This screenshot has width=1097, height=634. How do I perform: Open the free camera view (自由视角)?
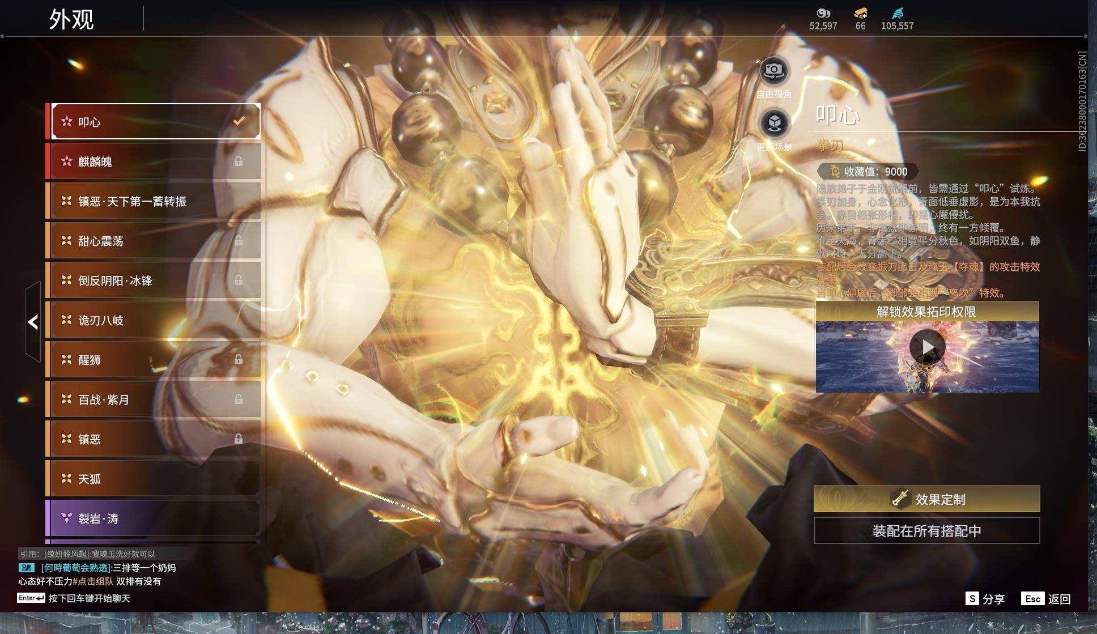pos(773,71)
